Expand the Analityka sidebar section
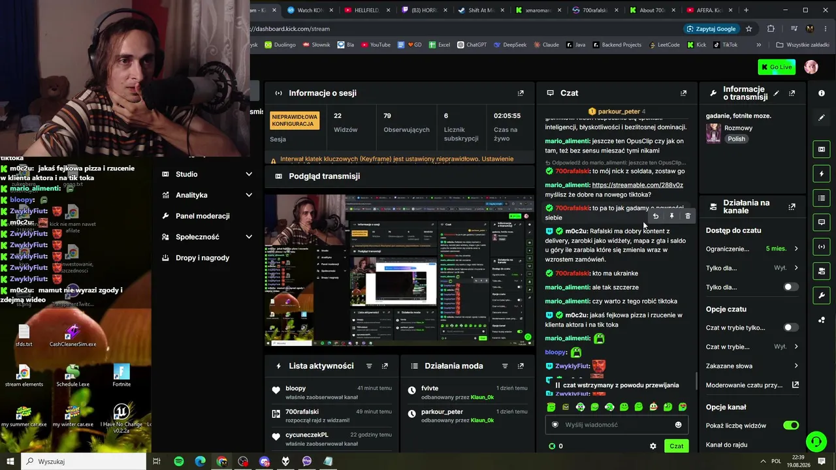Viewport: 836px width, 470px height. tap(207, 195)
